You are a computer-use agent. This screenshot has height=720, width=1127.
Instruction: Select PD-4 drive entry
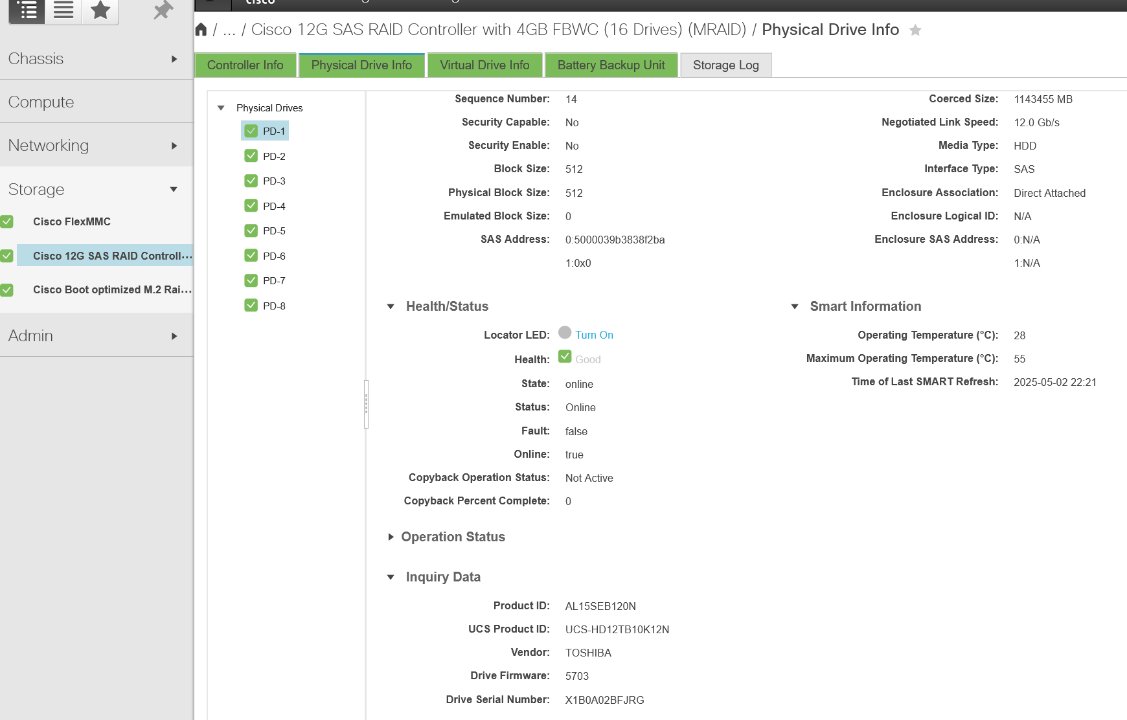pyautogui.click(x=274, y=206)
